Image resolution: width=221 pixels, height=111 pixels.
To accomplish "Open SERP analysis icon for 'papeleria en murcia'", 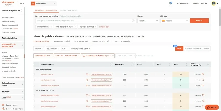I will (88, 80).
